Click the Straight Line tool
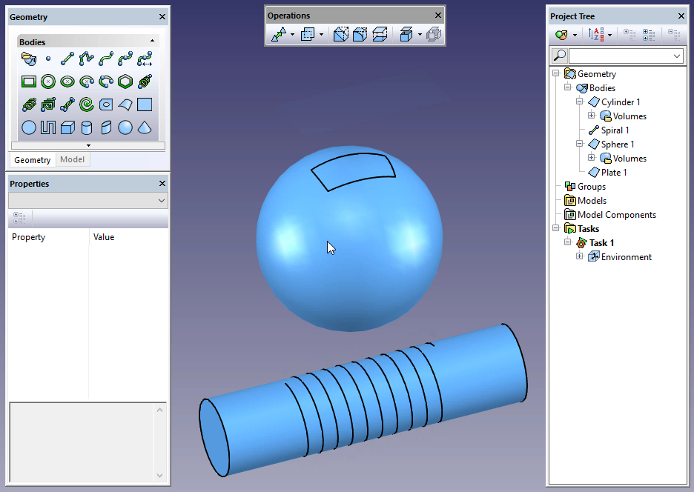The height and width of the screenshot is (492, 694). (67, 59)
